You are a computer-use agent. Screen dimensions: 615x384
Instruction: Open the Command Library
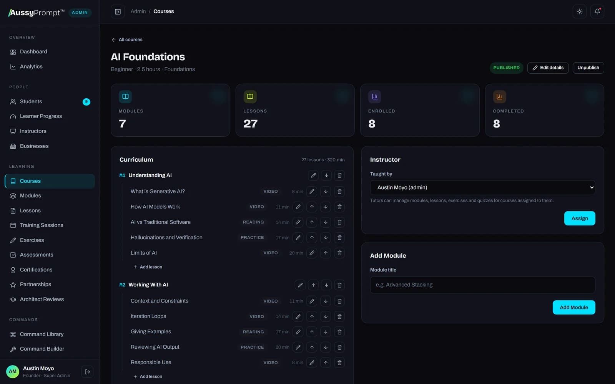pos(50,334)
